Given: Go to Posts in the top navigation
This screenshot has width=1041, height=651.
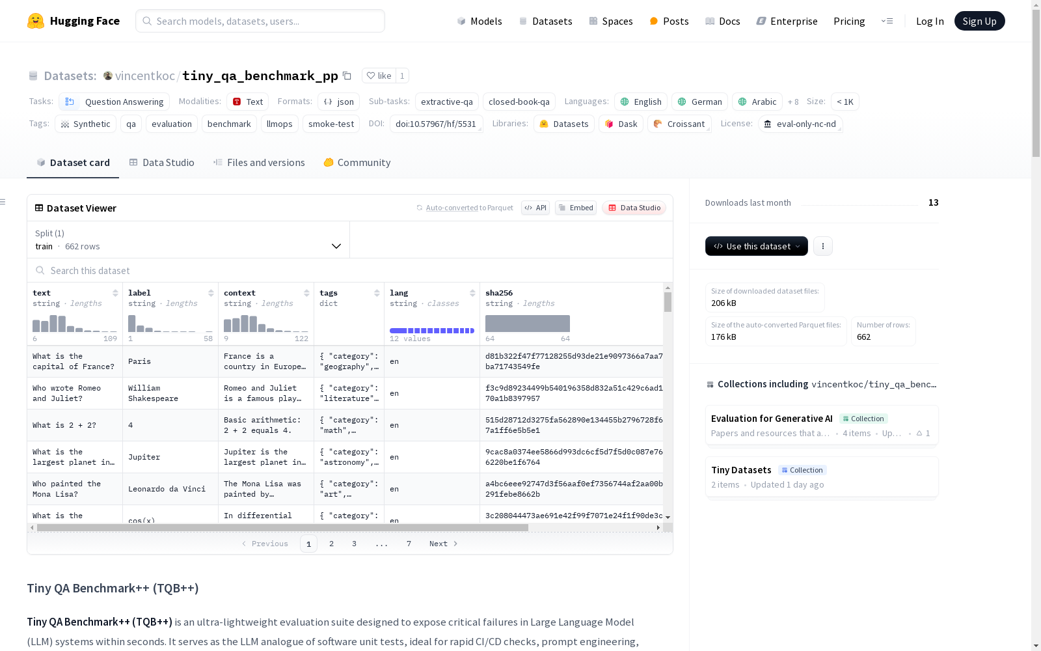Looking at the screenshot, I should coord(669,21).
